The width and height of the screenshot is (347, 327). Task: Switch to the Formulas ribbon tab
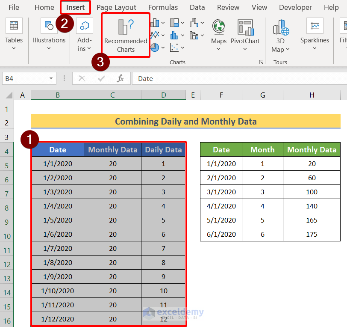pyautogui.click(x=163, y=7)
